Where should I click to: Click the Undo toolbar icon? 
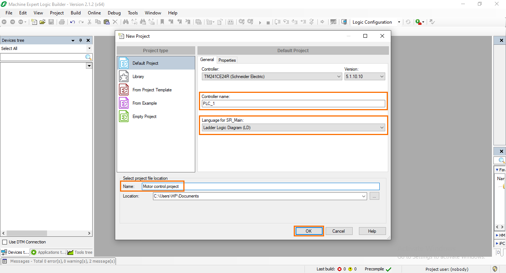click(x=73, y=22)
